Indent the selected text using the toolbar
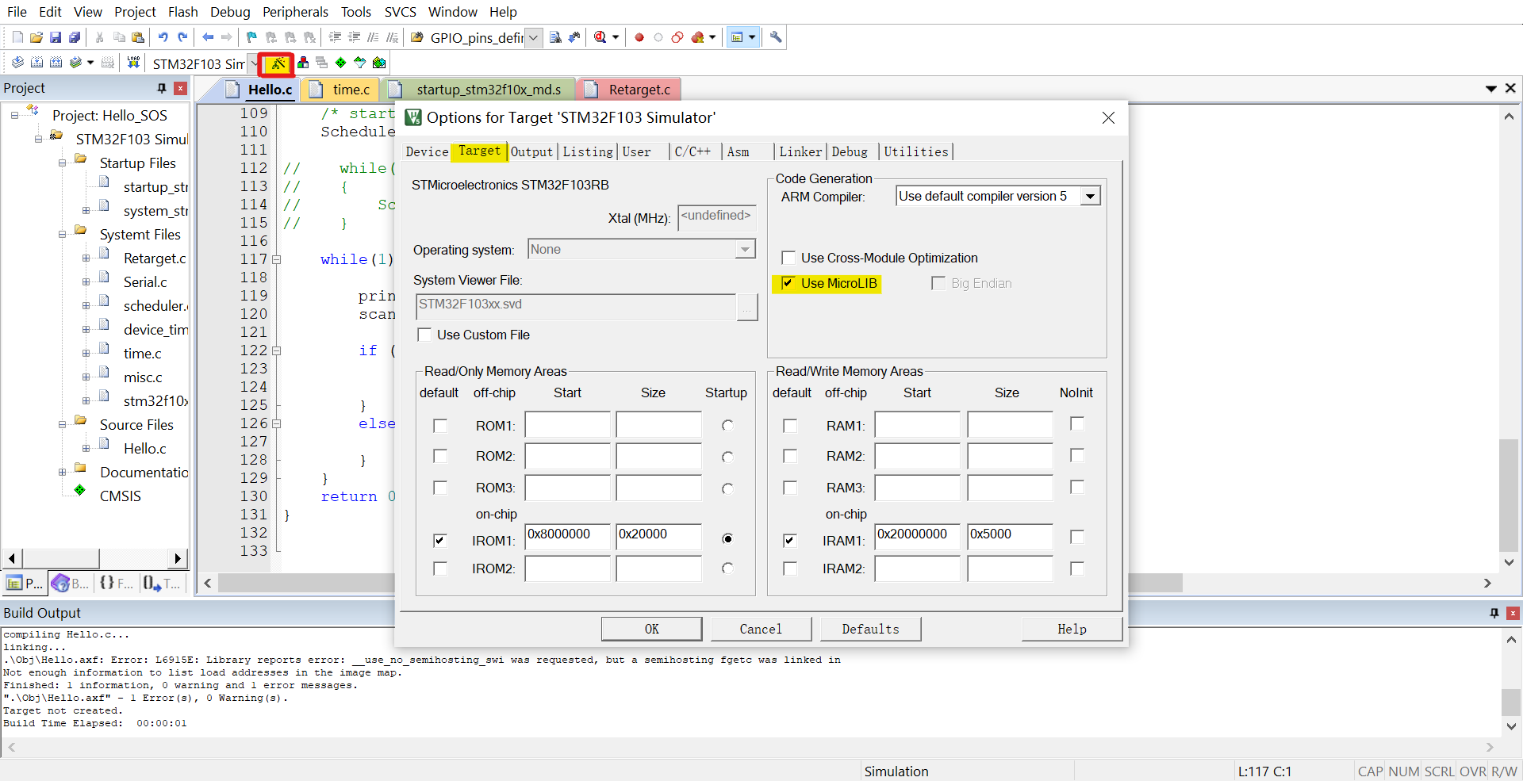Viewport: 1523px width, 781px height. point(335,37)
